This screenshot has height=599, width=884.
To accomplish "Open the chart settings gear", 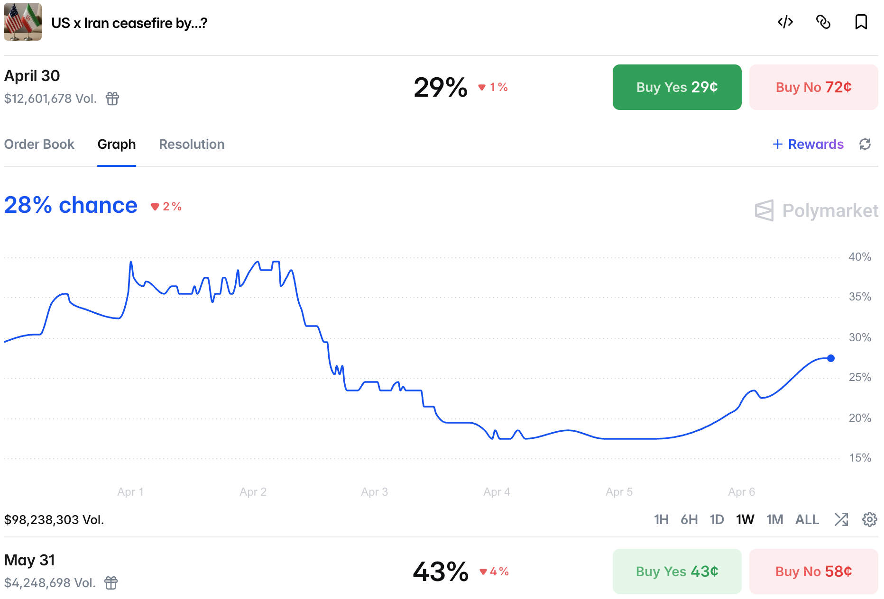I will point(869,519).
